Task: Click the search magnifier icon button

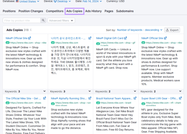Action: (x=43, y=21)
